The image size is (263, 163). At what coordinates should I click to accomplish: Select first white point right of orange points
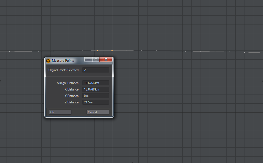(x=127, y=50)
